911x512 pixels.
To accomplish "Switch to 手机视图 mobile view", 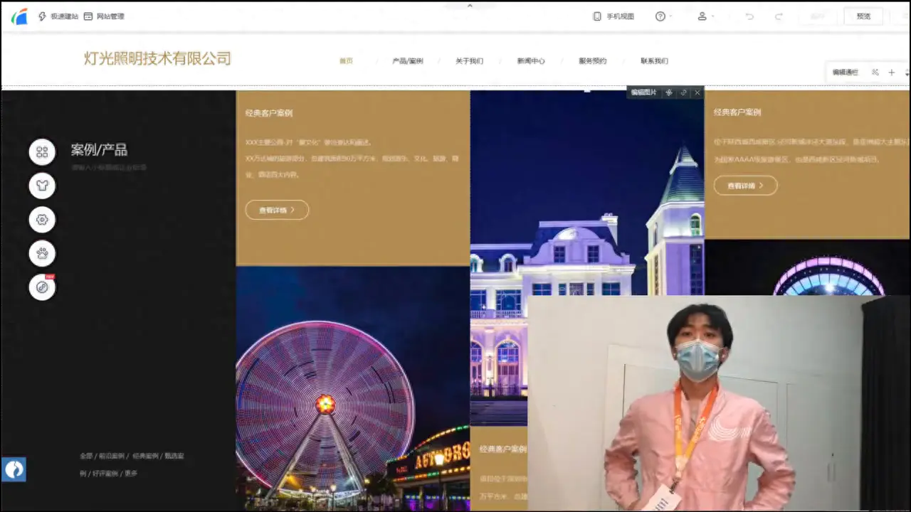I will pyautogui.click(x=614, y=16).
